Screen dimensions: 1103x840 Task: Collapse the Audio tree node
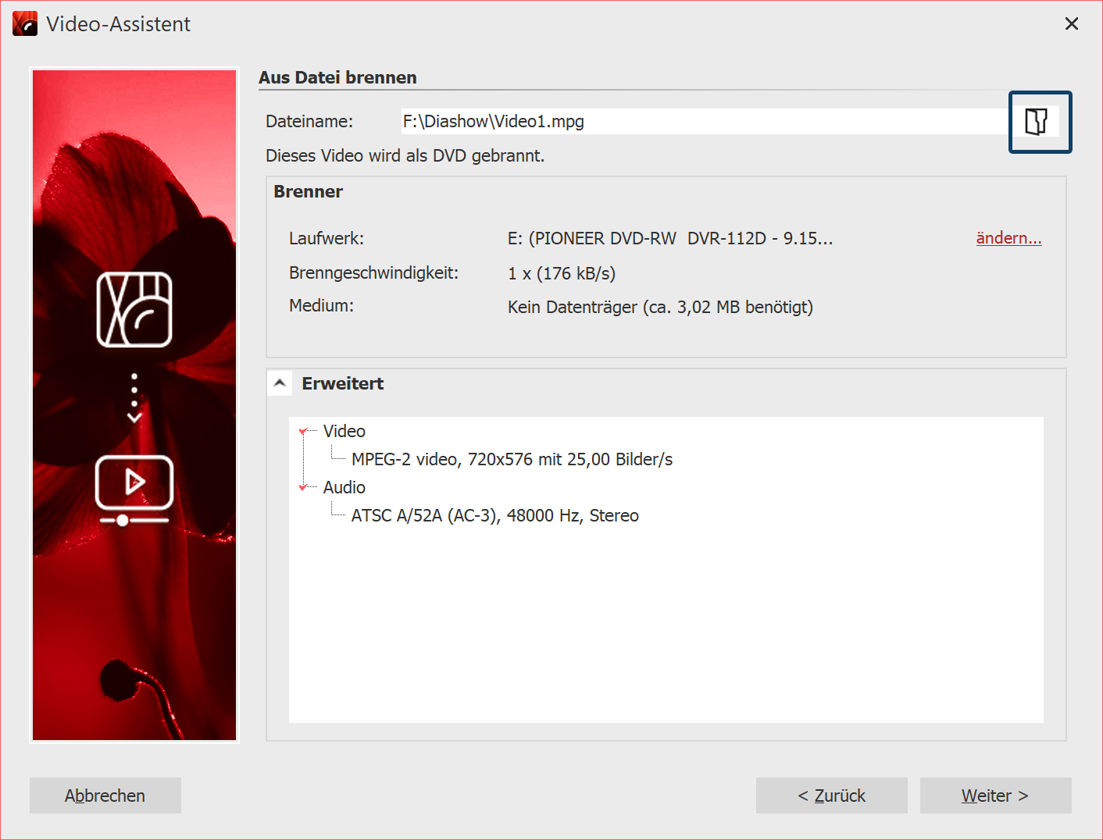pyautogui.click(x=303, y=487)
